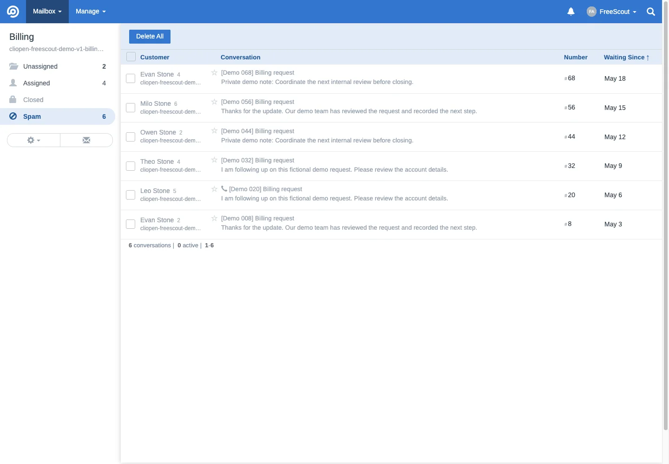Star the Demo 032 conversation
The image size is (669, 464).
click(214, 160)
